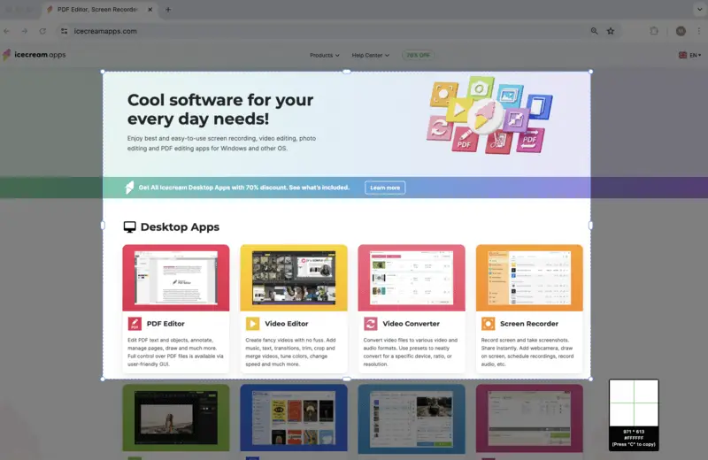Click the Desktop Apps heading
This screenshot has width=708, height=460.
click(180, 227)
